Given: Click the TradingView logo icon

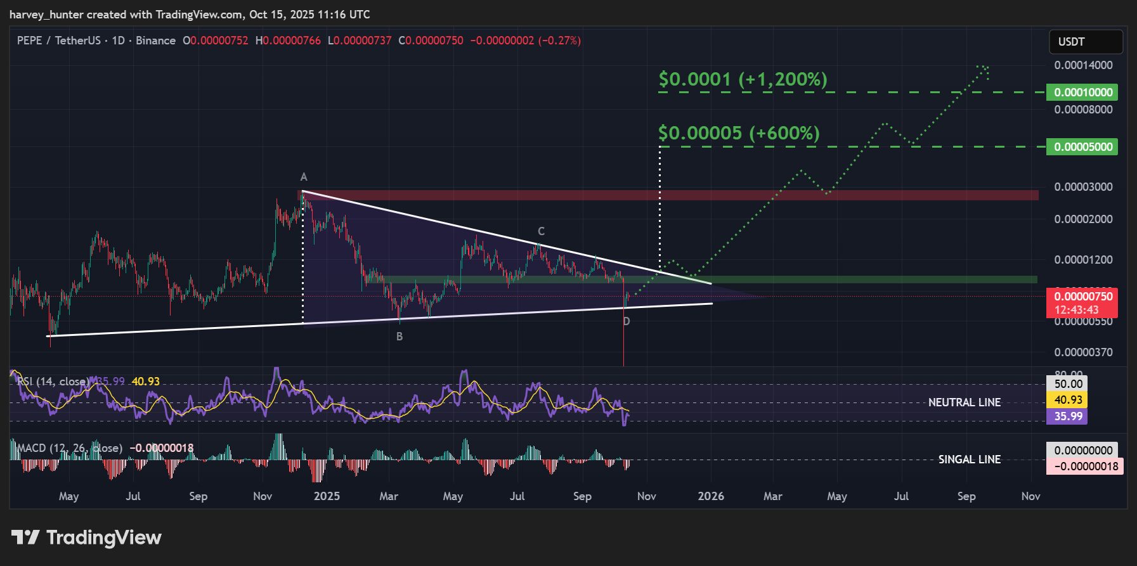Looking at the screenshot, I should pyautogui.click(x=25, y=537).
